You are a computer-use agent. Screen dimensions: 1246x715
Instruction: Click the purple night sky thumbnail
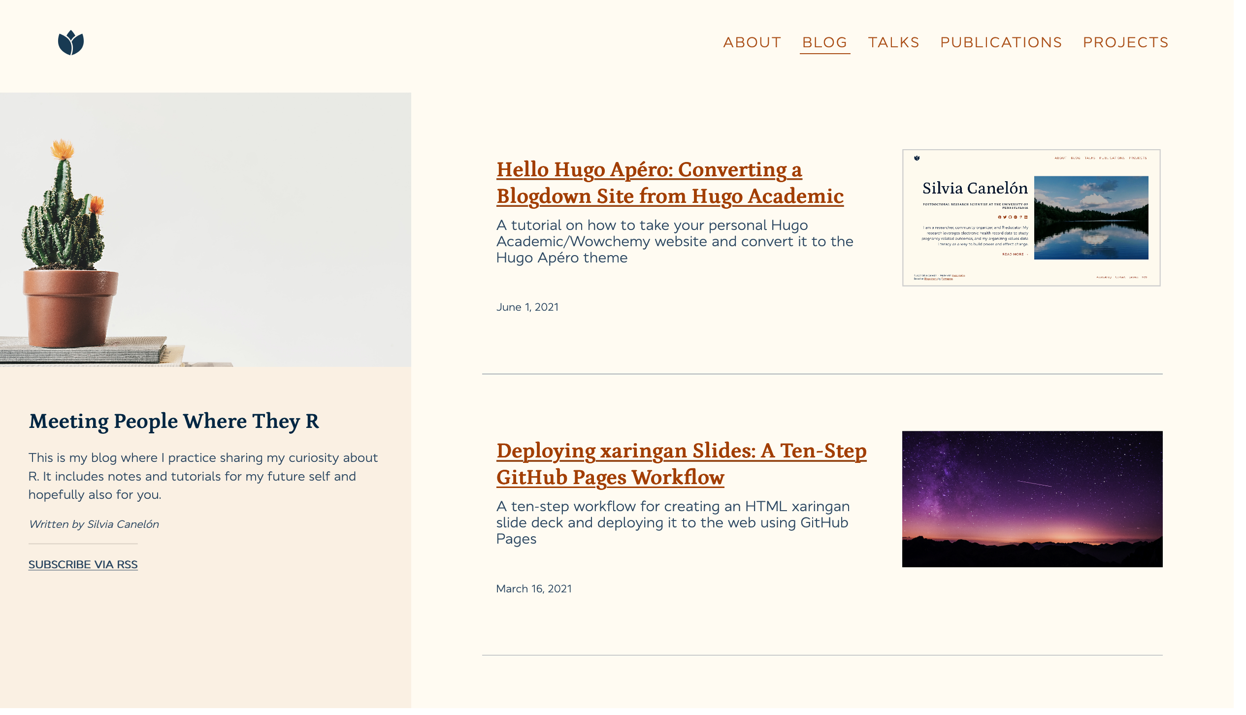pyautogui.click(x=1032, y=499)
